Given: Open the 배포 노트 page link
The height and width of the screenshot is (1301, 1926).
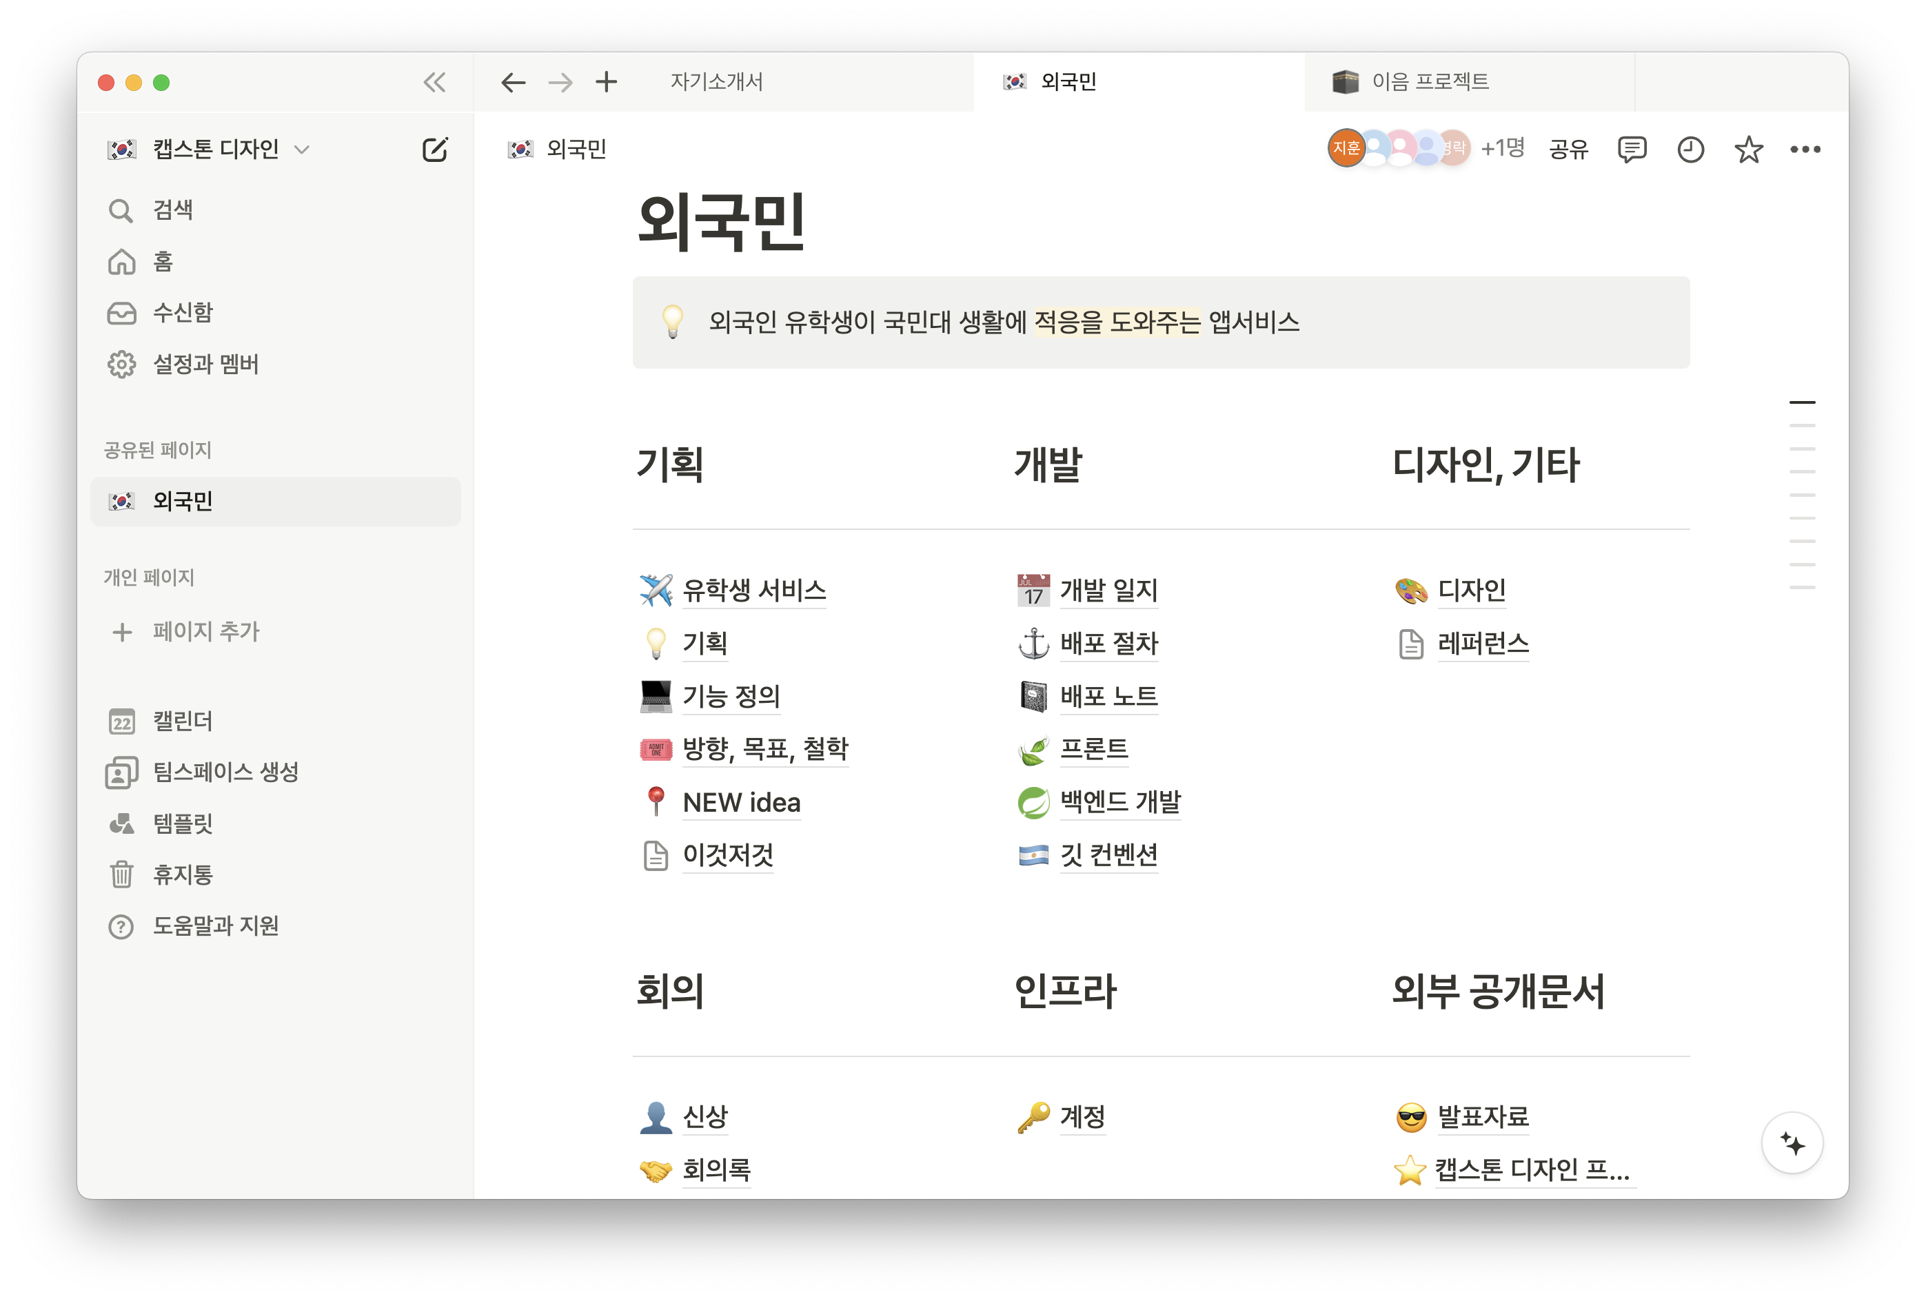Looking at the screenshot, I should (x=1109, y=696).
